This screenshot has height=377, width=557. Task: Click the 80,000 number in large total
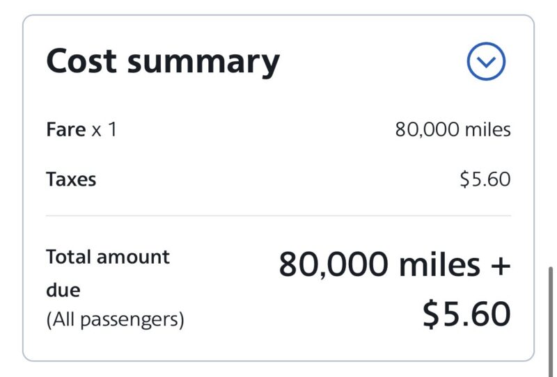point(334,265)
